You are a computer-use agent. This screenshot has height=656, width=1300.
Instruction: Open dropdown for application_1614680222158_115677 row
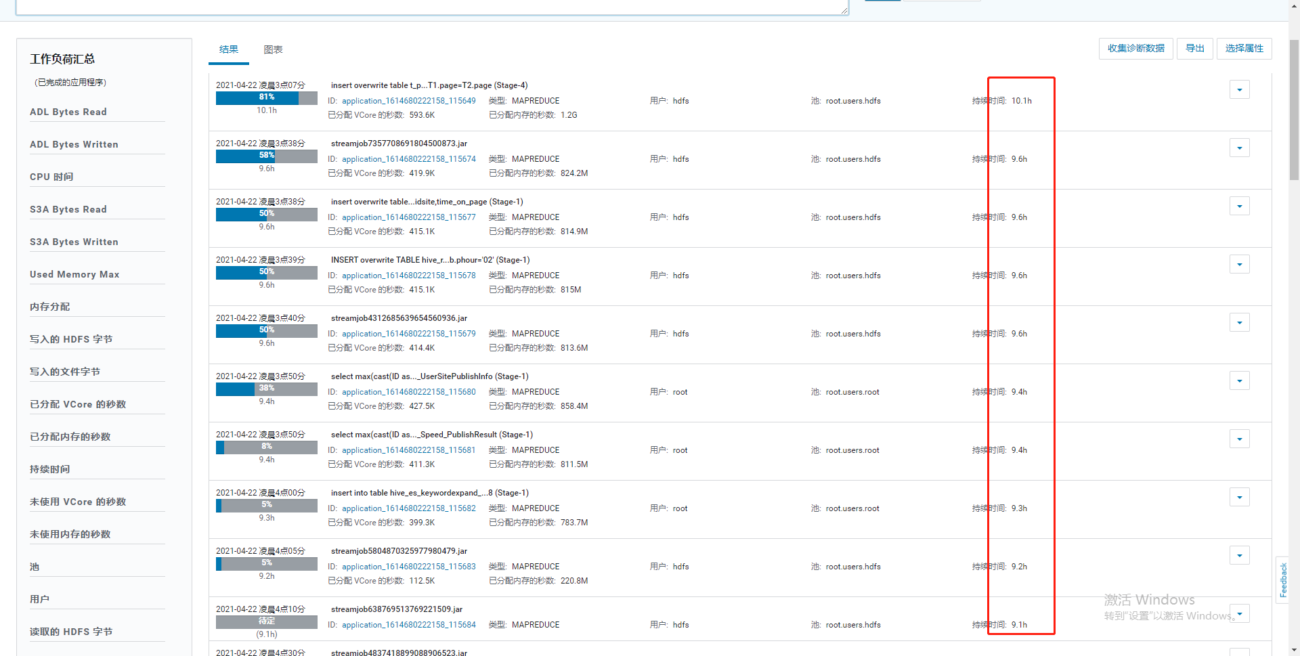[1239, 206]
